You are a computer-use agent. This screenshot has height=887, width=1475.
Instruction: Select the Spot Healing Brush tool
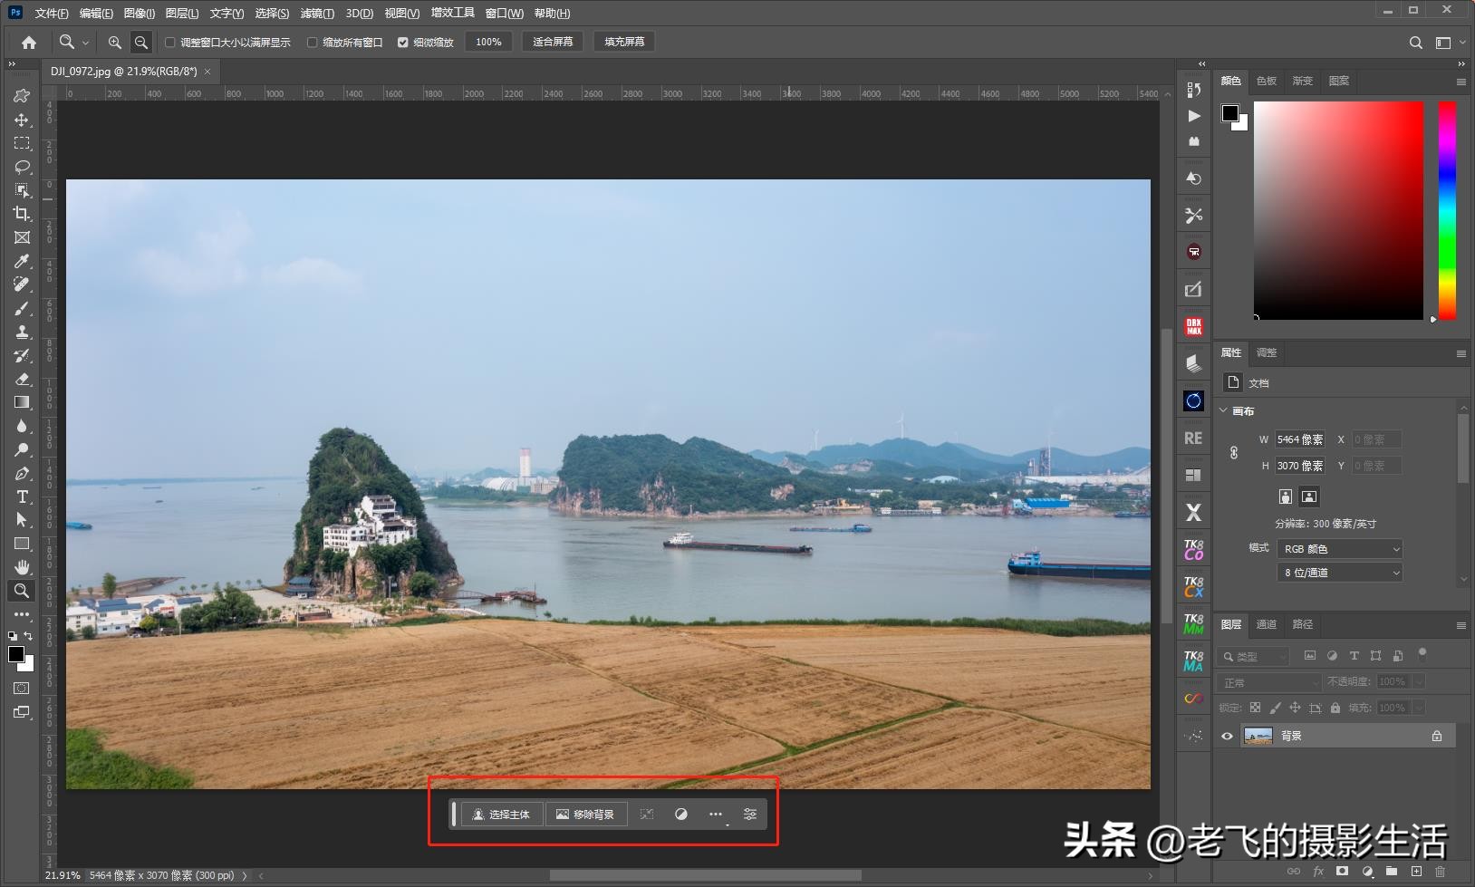pyautogui.click(x=22, y=284)
